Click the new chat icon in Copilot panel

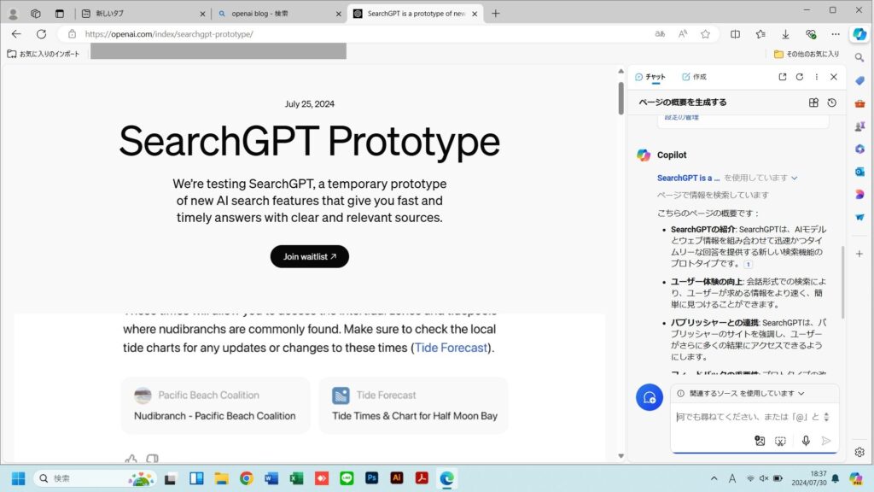click(798, 76)
